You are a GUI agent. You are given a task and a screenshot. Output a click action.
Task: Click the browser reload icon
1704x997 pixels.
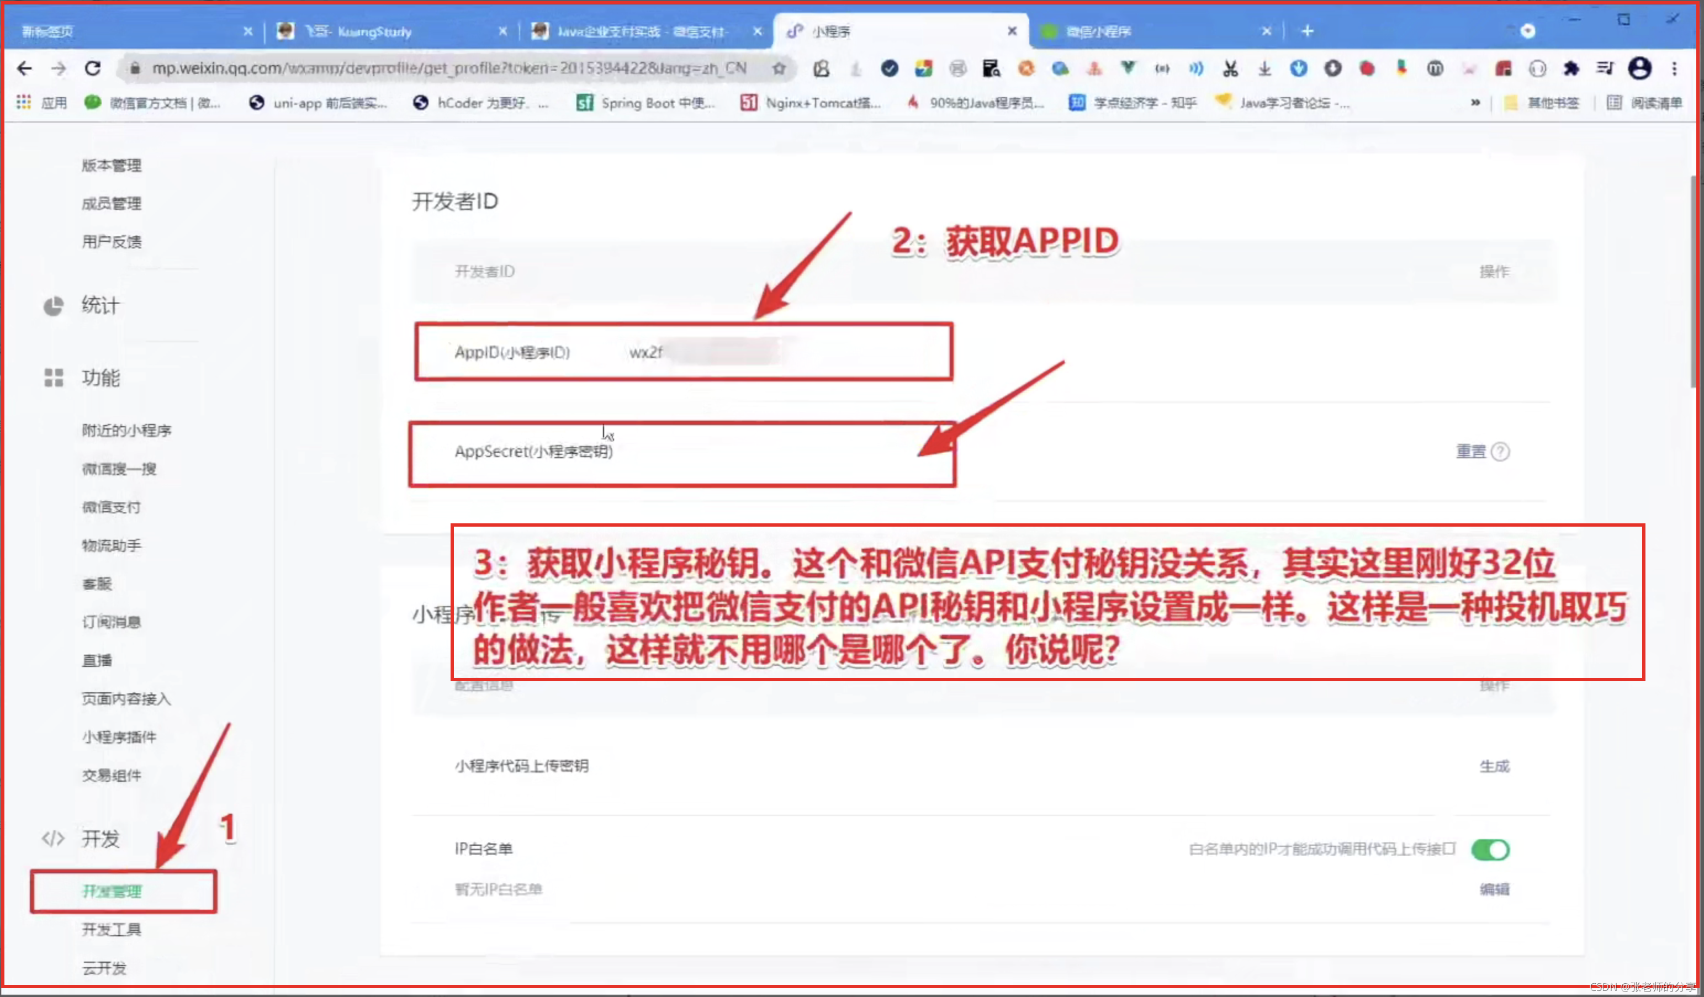(x=93, y=68)
